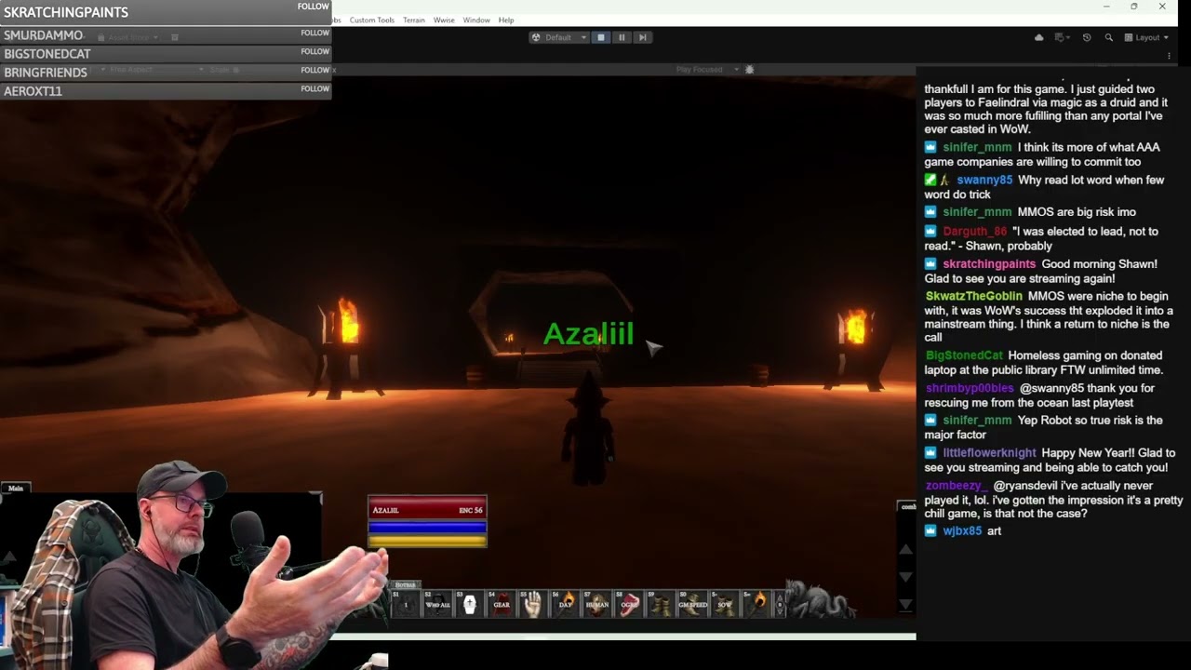Activate the GM Speed hotbar slot
Viewport: 1191px width, 670px height.
point(693,604)
